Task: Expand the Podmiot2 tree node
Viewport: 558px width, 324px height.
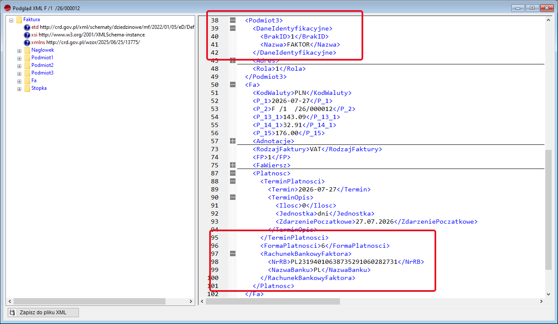Action: [x=19, y=66]
